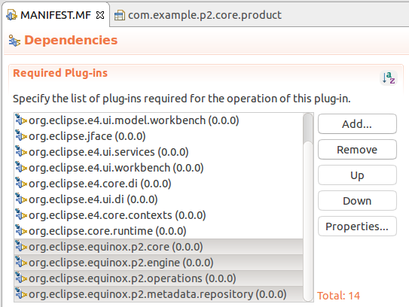
Task: Select org.eclipse.core.runtime entry
Action: 159,231
